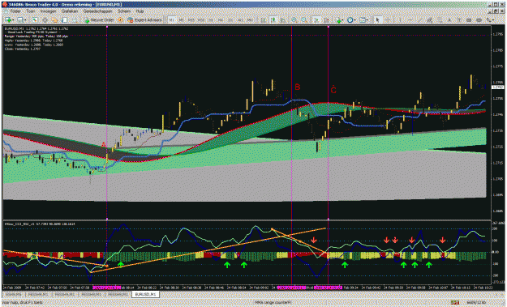Switch to the EURUSD,M1 chart tab
The width and height of the screenshot is (507, 307).
pos(145,294)
